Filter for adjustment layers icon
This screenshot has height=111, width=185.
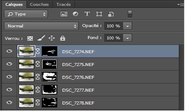coord(76,14)
